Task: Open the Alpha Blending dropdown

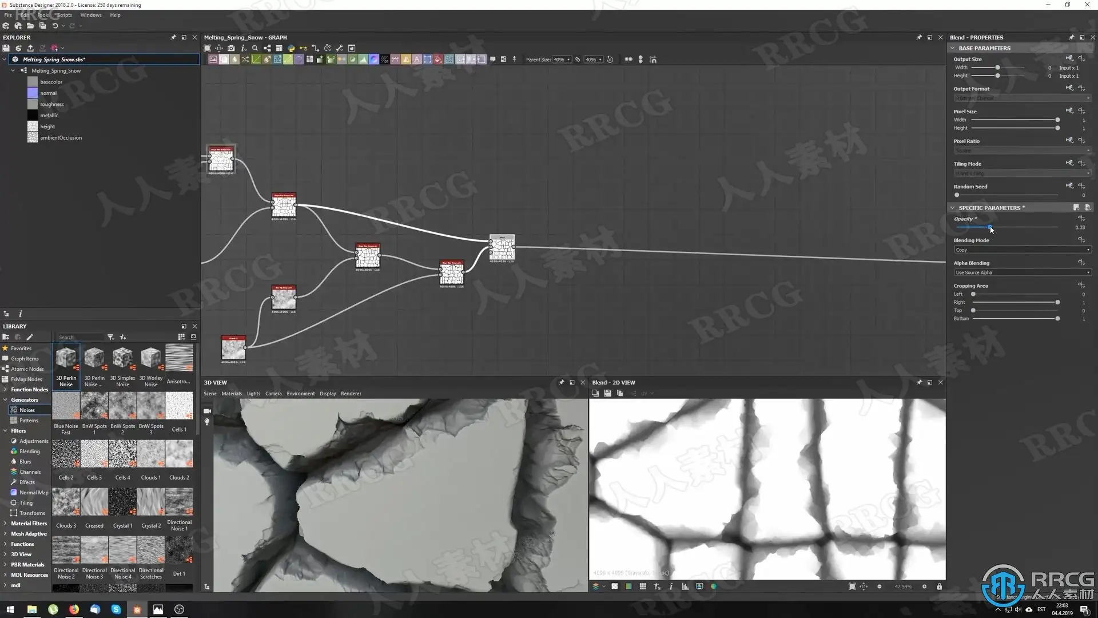Action: tap(1022, 272)
